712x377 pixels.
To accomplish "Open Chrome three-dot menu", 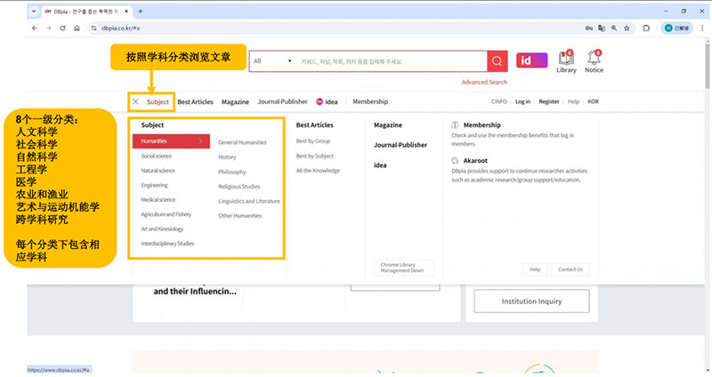I will [x=702, y=28].
